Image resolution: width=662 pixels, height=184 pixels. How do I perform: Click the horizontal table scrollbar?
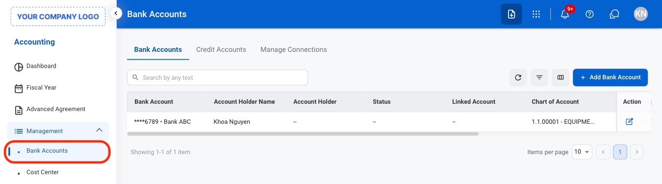tap(303, 134)
